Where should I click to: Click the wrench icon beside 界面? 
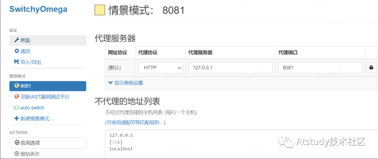17,40
